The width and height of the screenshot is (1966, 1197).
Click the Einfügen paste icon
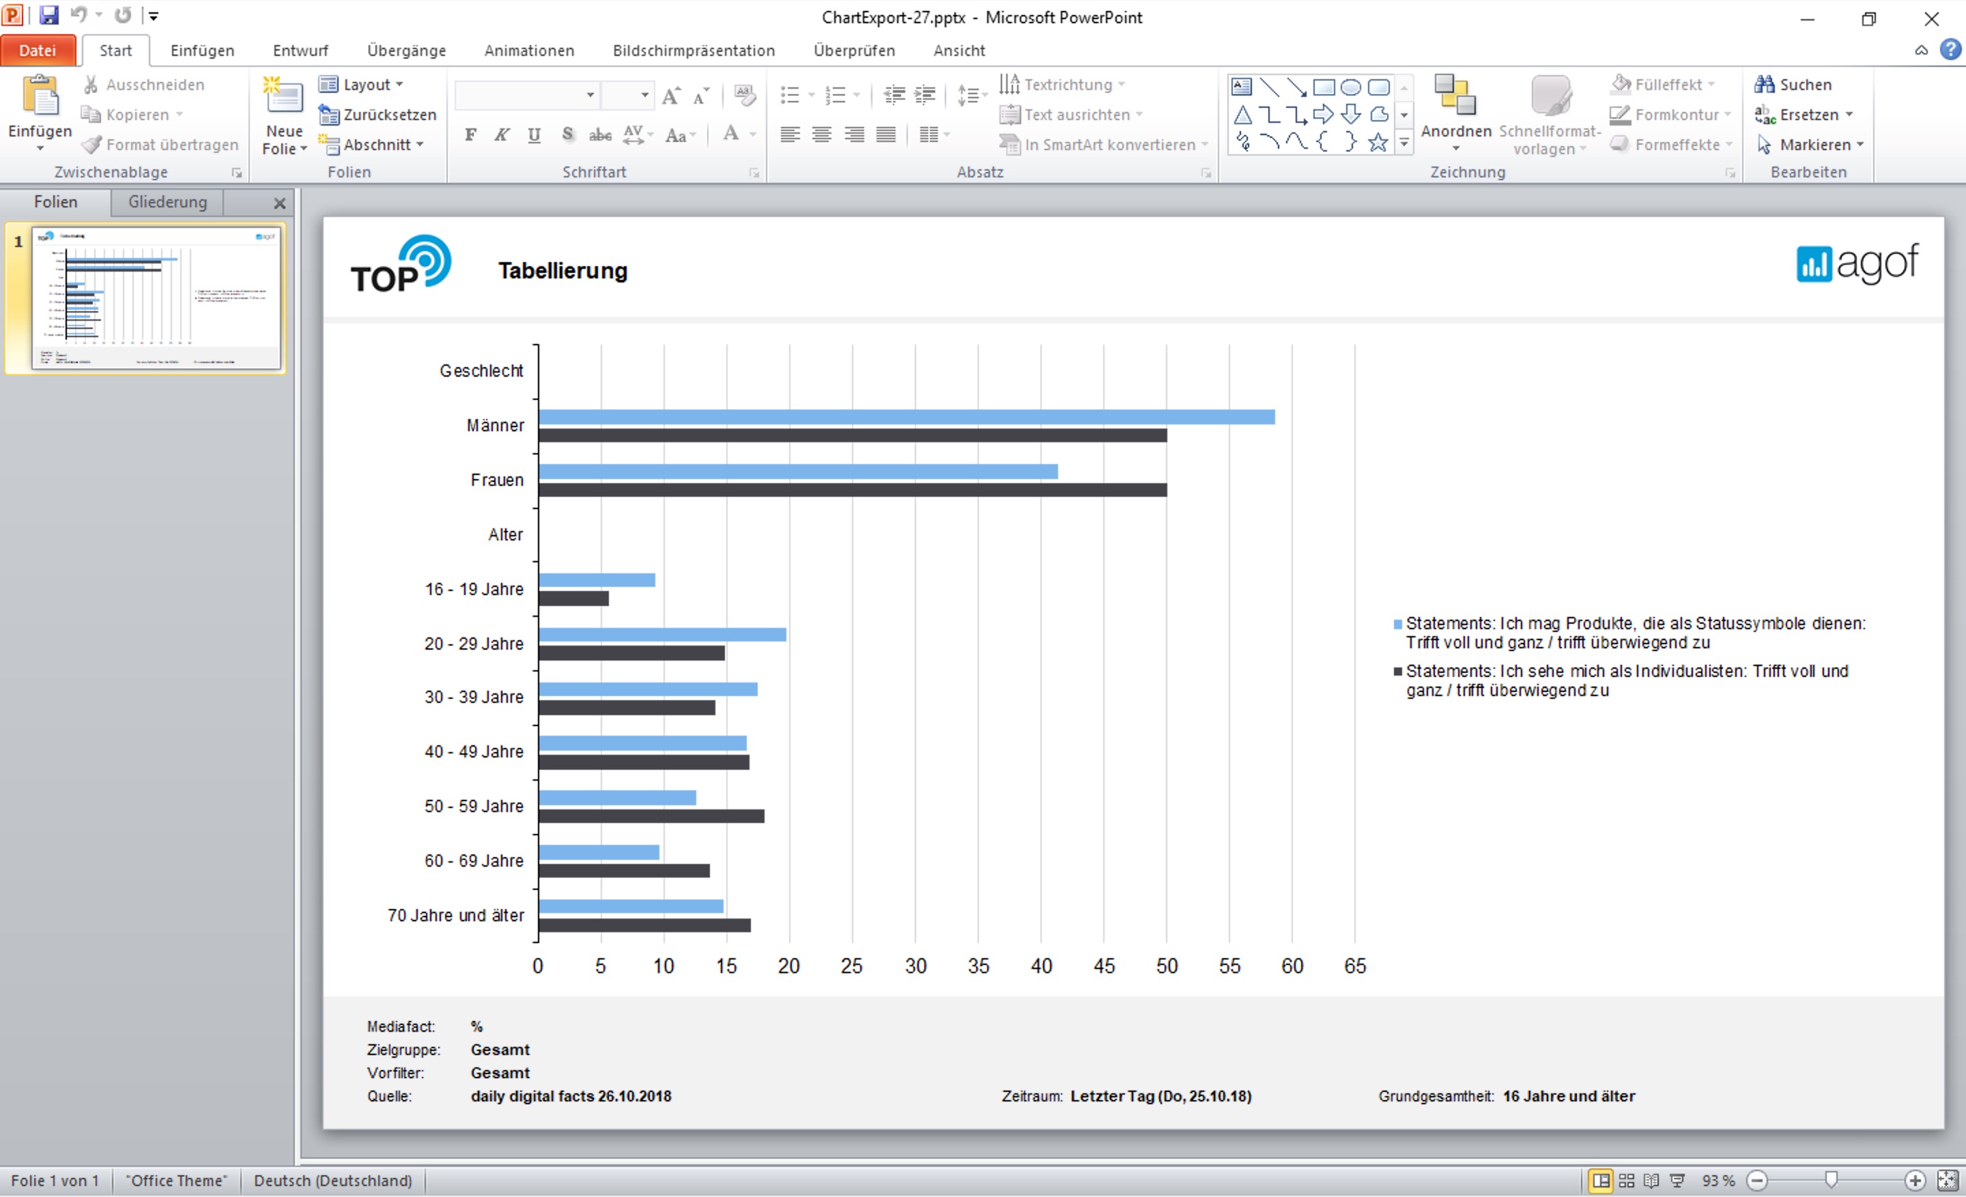click(x=41, y=96)
